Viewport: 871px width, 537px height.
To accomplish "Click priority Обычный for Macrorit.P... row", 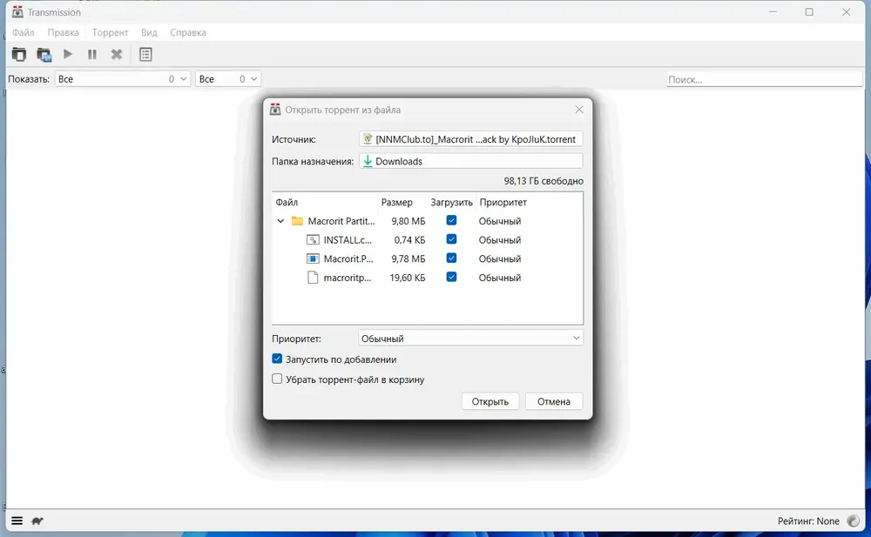I will click(500, 258).
